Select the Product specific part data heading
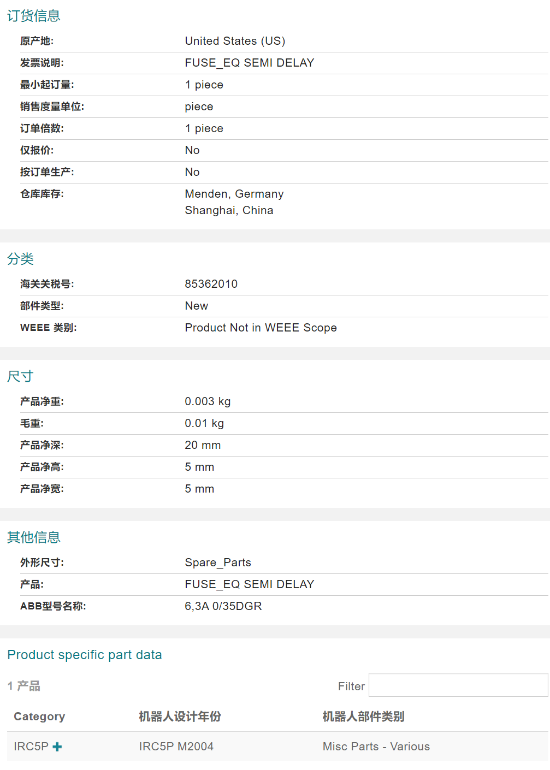Viewport: 550px width, 770px height. point(85,655)
